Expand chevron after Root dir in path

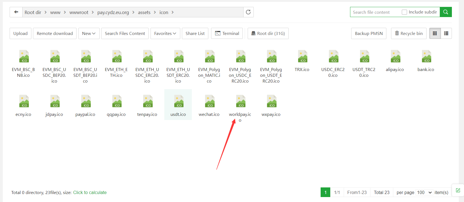pyautogui.click(x=45, y=12)
